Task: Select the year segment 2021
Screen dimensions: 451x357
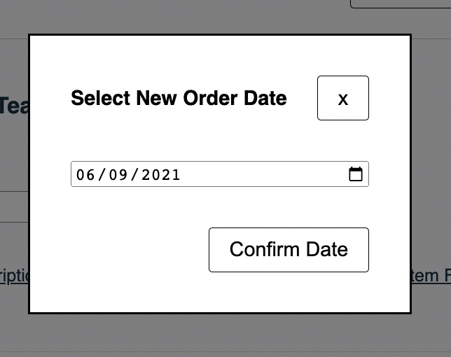Action: [x=161, y=174]
